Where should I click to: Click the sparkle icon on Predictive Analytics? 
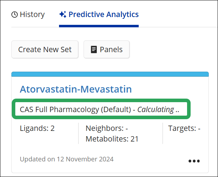tap(63, 15)
